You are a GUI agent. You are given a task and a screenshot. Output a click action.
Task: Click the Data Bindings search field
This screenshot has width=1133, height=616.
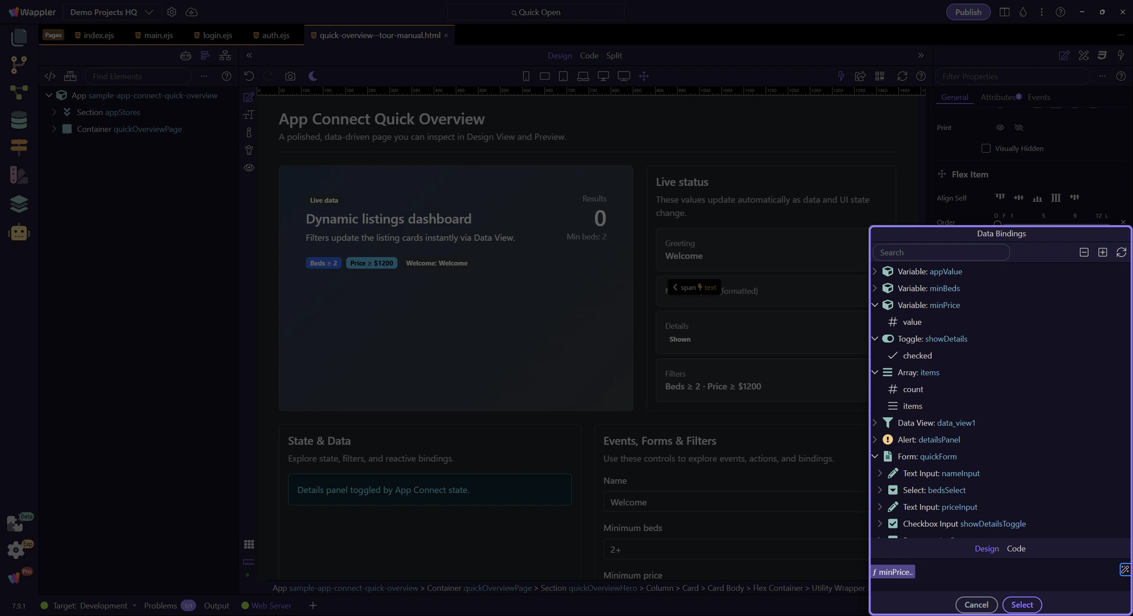tap(941, 253)
